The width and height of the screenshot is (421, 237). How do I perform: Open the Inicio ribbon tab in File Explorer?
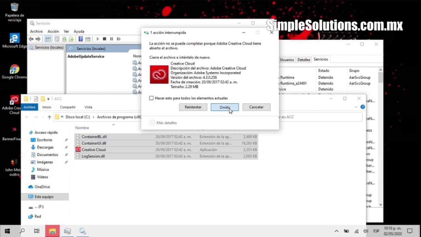click(46, 107)
